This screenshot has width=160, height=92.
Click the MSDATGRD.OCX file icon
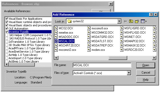coord(89,37)
